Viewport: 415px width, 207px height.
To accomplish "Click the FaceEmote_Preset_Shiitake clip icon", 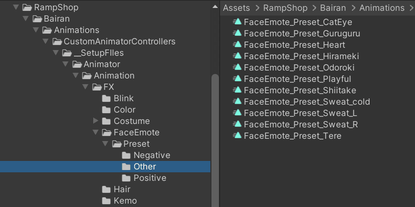I will [238, 90].
